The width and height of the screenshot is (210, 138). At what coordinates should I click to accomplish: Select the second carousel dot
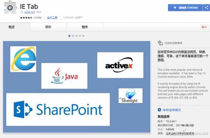[73, 36]
